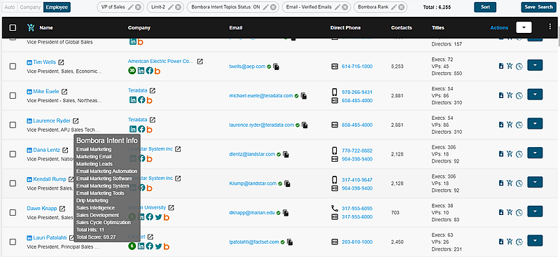
Task: Click Twitter icon under FactSet
Action: click(x=158, y=246)
